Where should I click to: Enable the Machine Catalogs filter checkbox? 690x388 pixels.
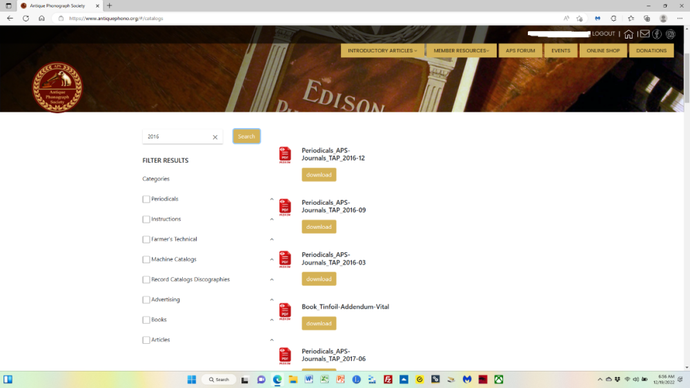(x=146, y=260)
